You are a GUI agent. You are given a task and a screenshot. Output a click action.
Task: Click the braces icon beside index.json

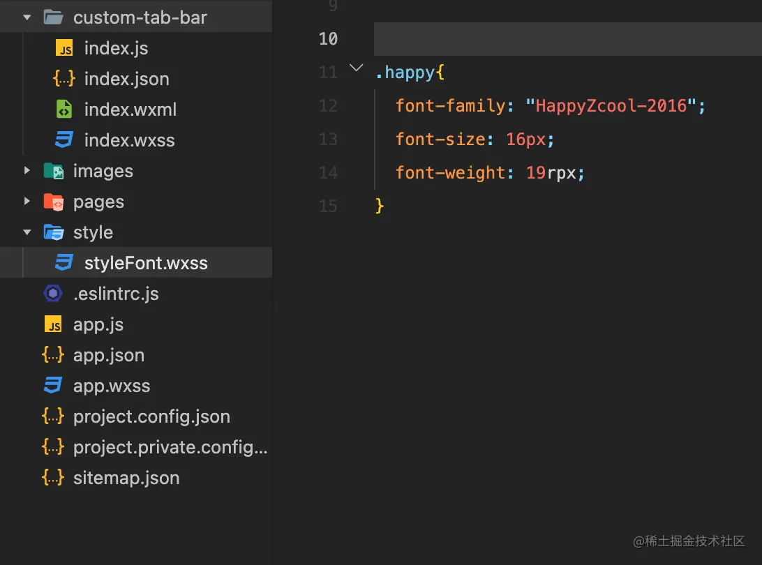pos(64,79)
